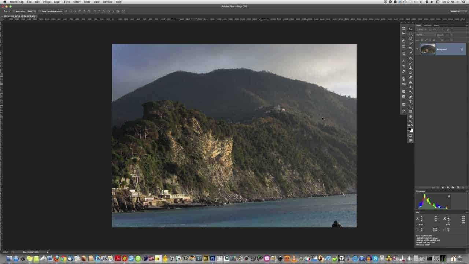Select the Move tool

[x=411, y=29]
